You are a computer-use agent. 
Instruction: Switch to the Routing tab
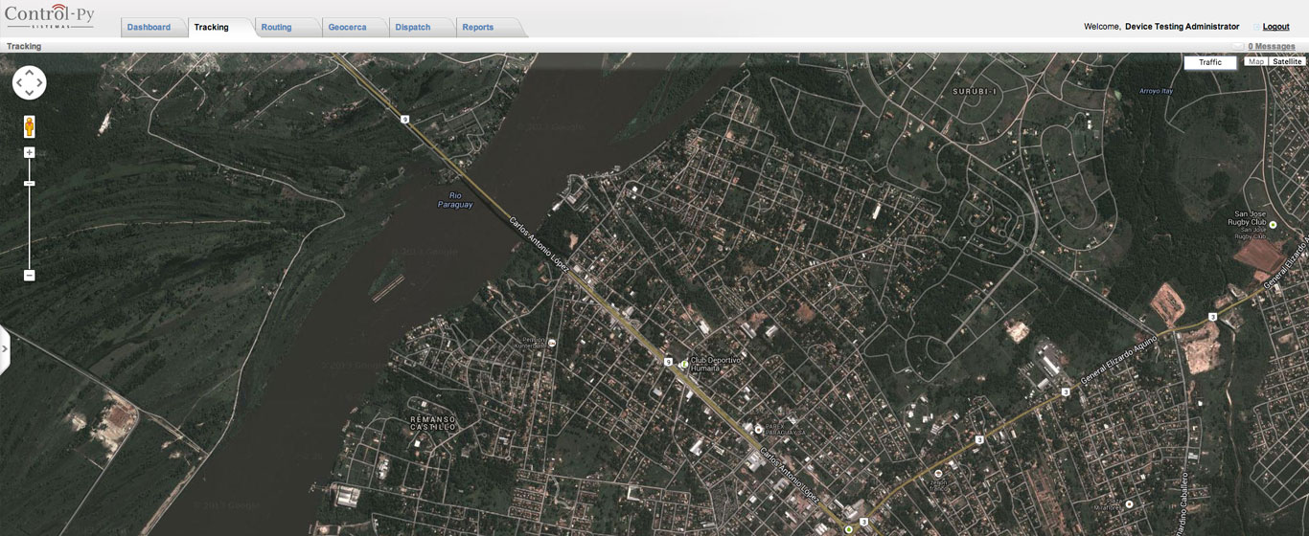pos(276,28)
